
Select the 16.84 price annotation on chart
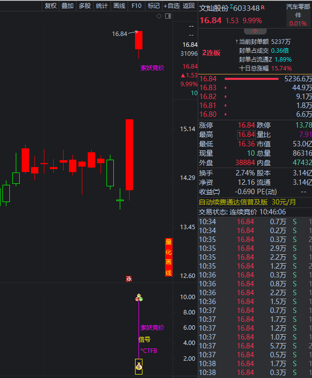120,34
